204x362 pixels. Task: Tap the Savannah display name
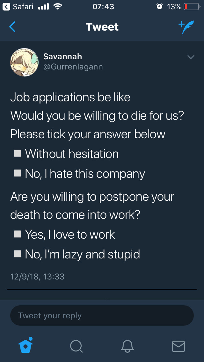[x=62, y=56]
